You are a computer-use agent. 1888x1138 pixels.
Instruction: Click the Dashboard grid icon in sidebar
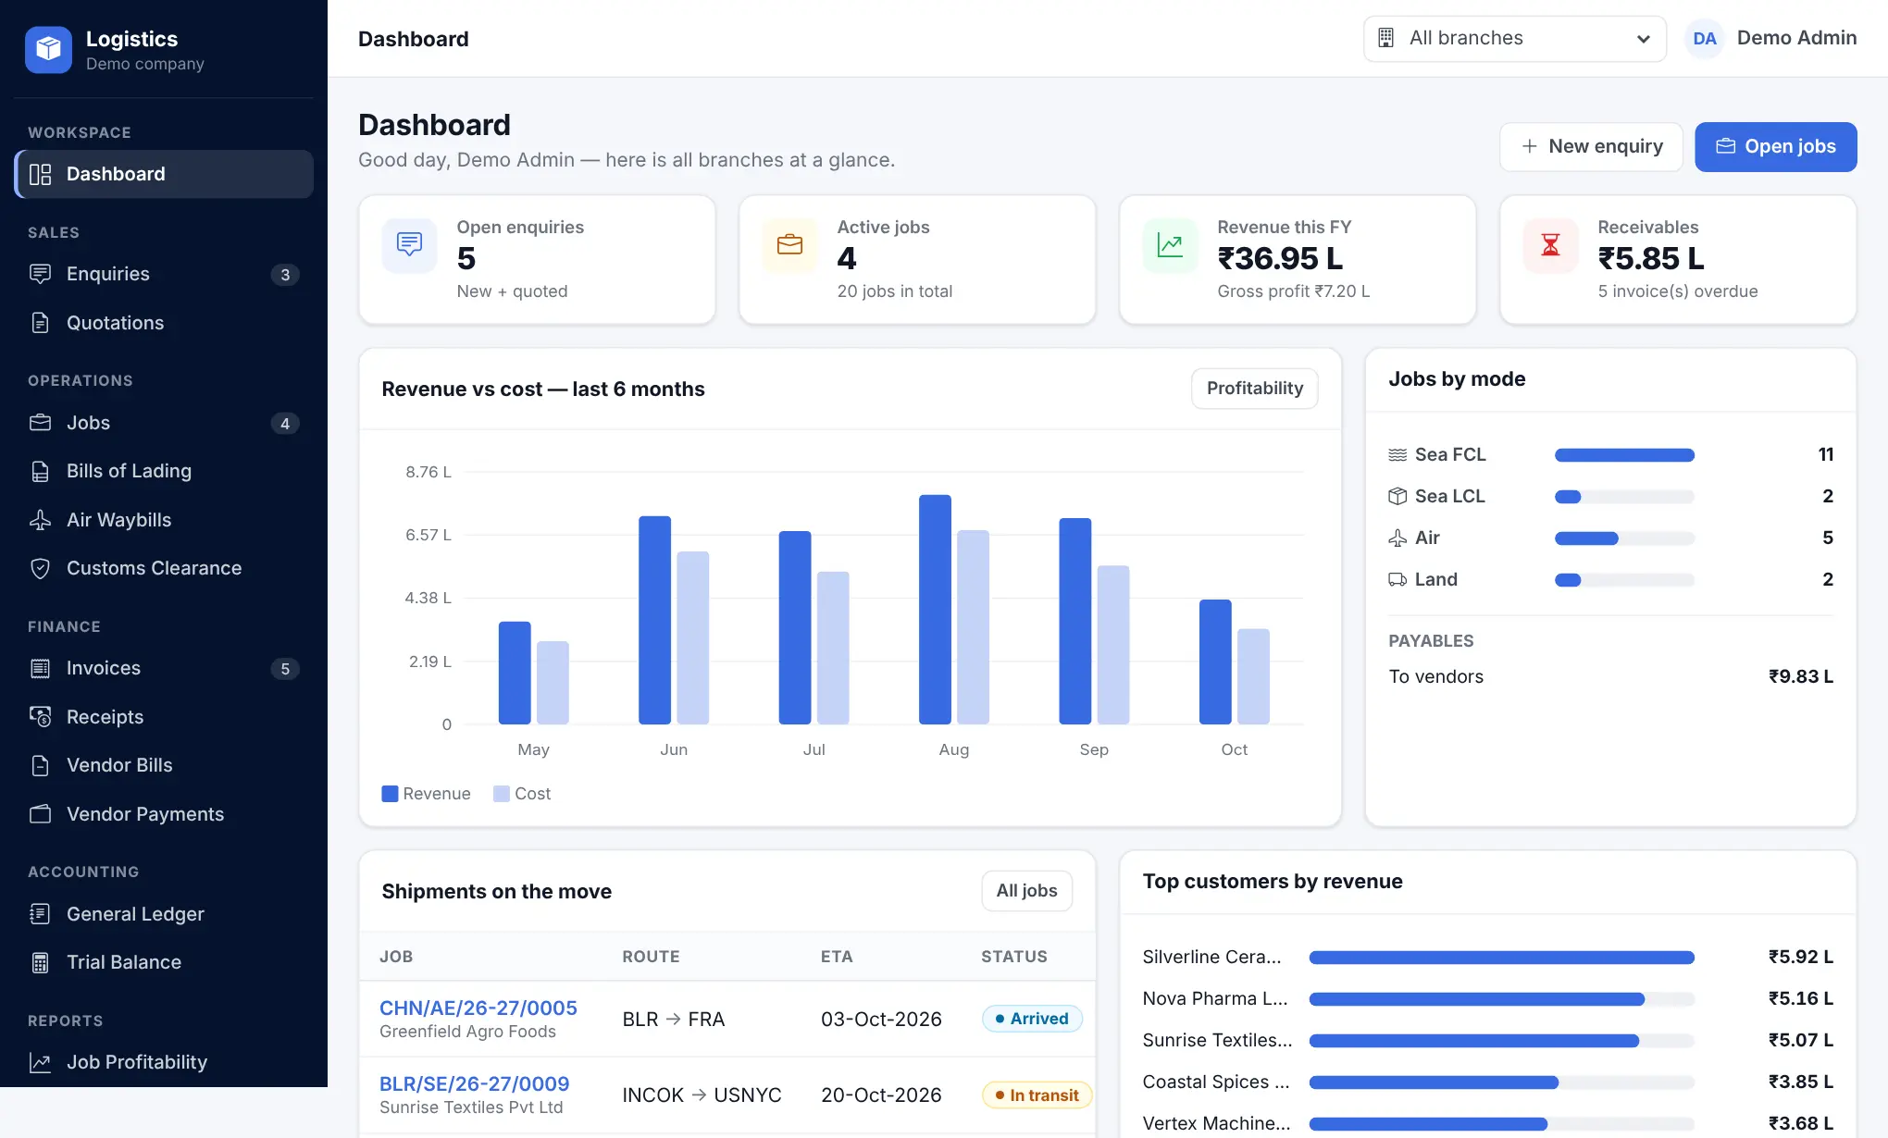[40, 174]
